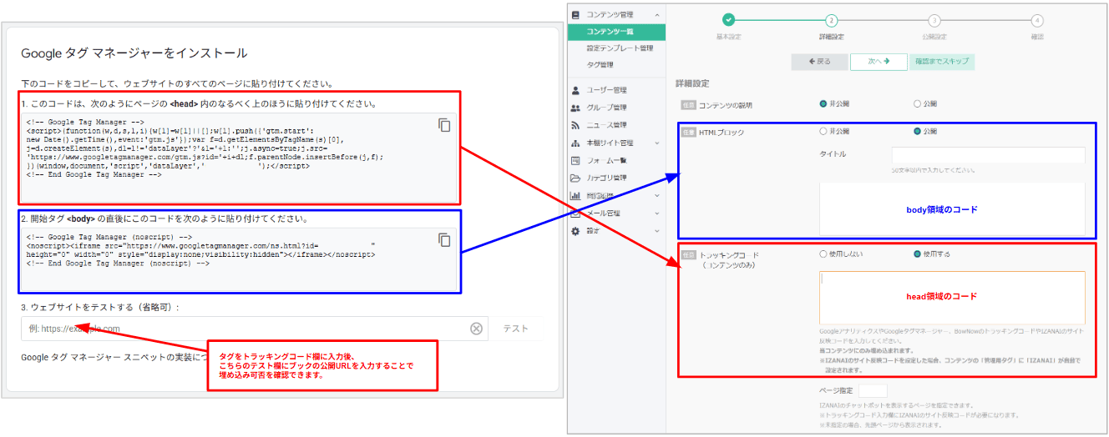The image size is (1109, 437).
Task: Clear the website test URL field
Action: click(476, 329)
